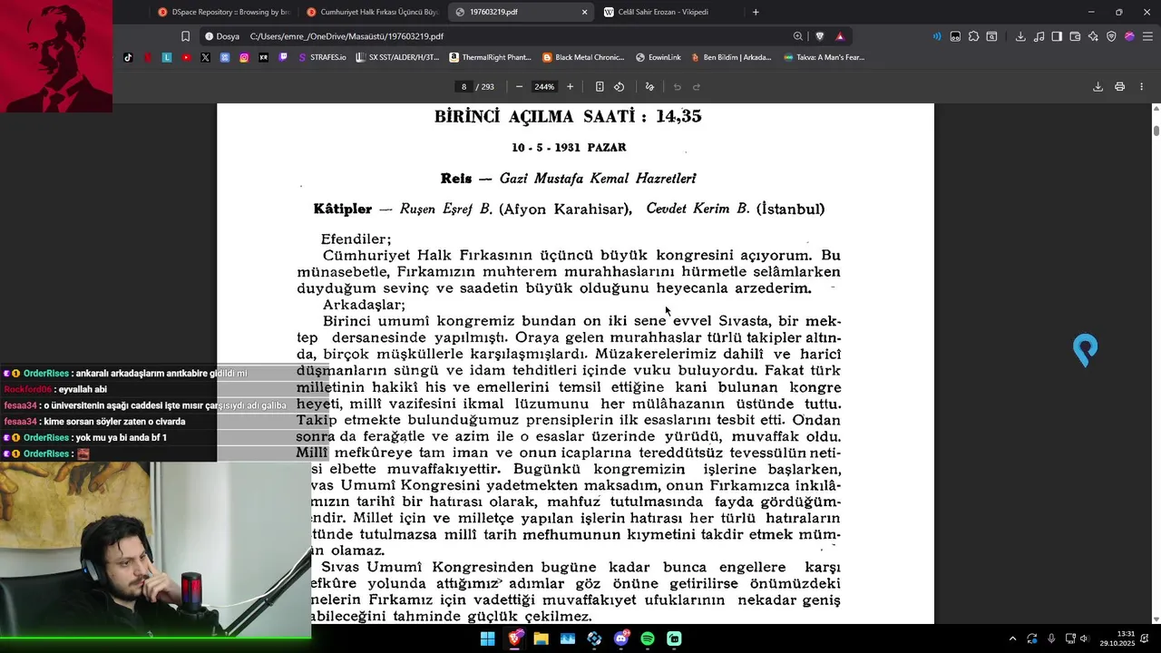The image size is (1161, 653).
Task: Open the Instagram bookmark icon
Action: (244, 57)
